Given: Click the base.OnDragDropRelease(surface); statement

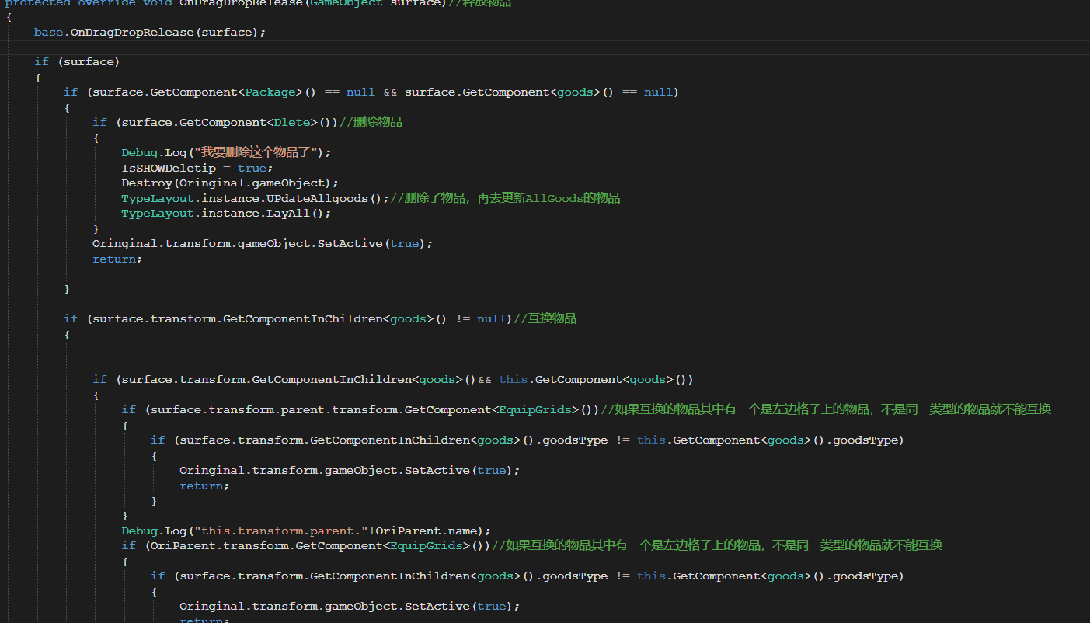Looking at the screenshot, I should pos(150,32).
